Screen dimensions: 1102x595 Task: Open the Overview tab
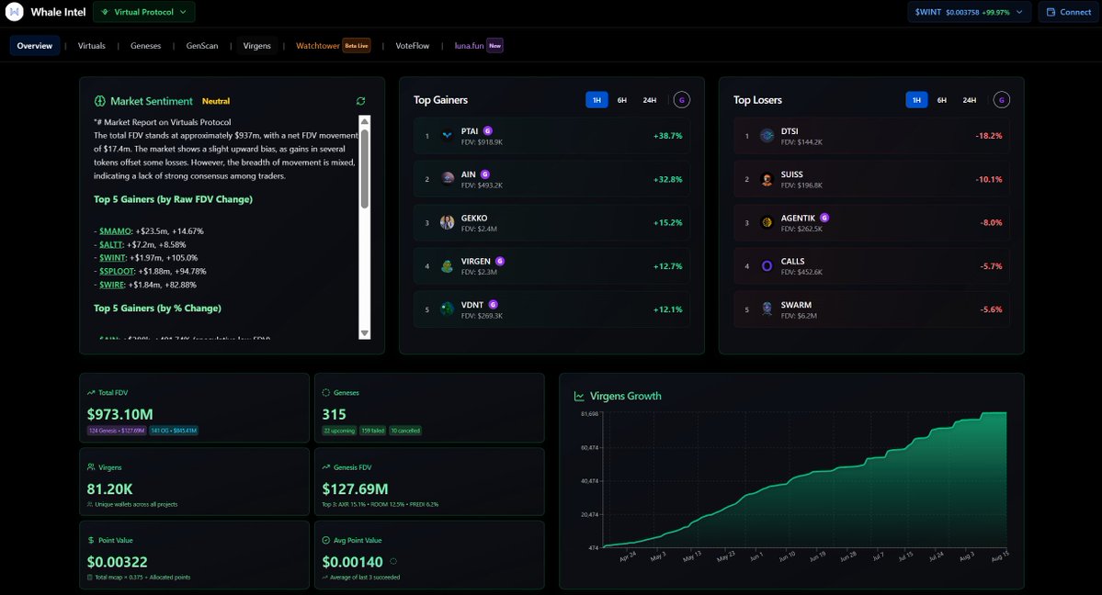pyautogui.click(x=34, y=46)
